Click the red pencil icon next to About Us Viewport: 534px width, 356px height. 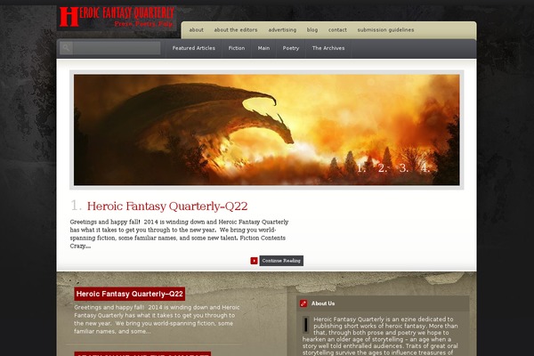(x=303, y=303)
